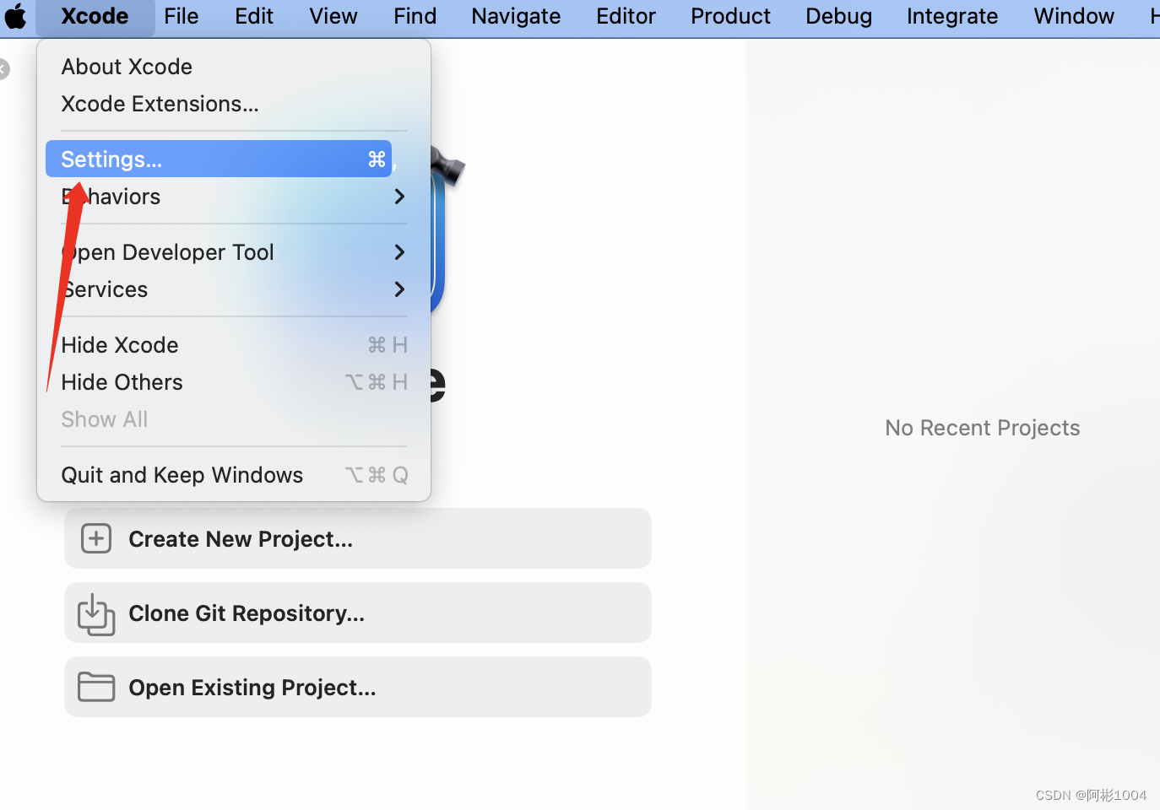Expand the Behaviors submenu arrow
1160x810 pixels.
tap(399, 197)
